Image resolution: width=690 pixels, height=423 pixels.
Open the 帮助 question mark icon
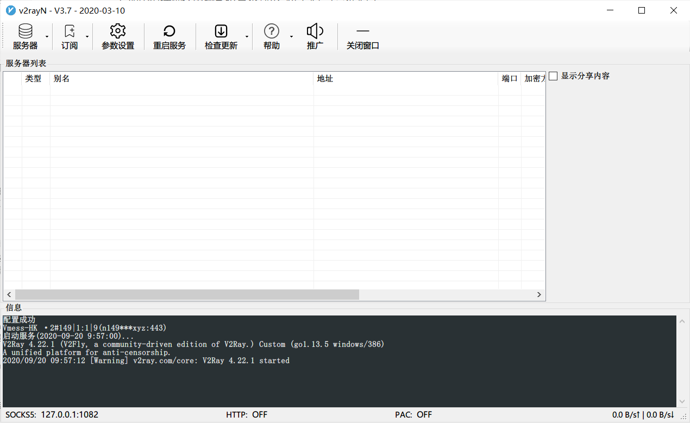[x=271, y=31]
